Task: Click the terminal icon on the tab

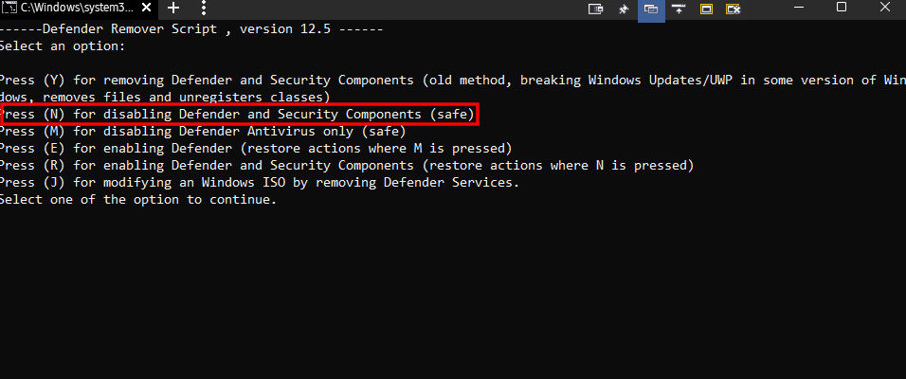Action: (9, 9)
